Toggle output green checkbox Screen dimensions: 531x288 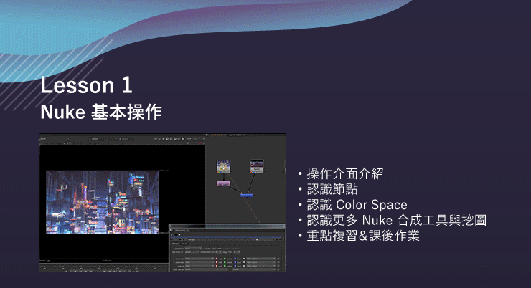click(x=225, y=266)
